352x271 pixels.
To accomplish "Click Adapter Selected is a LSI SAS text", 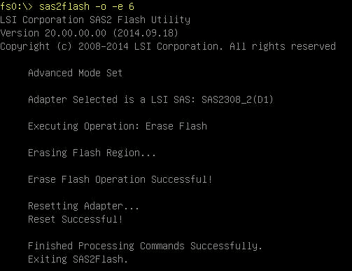I will pos(111,99).
